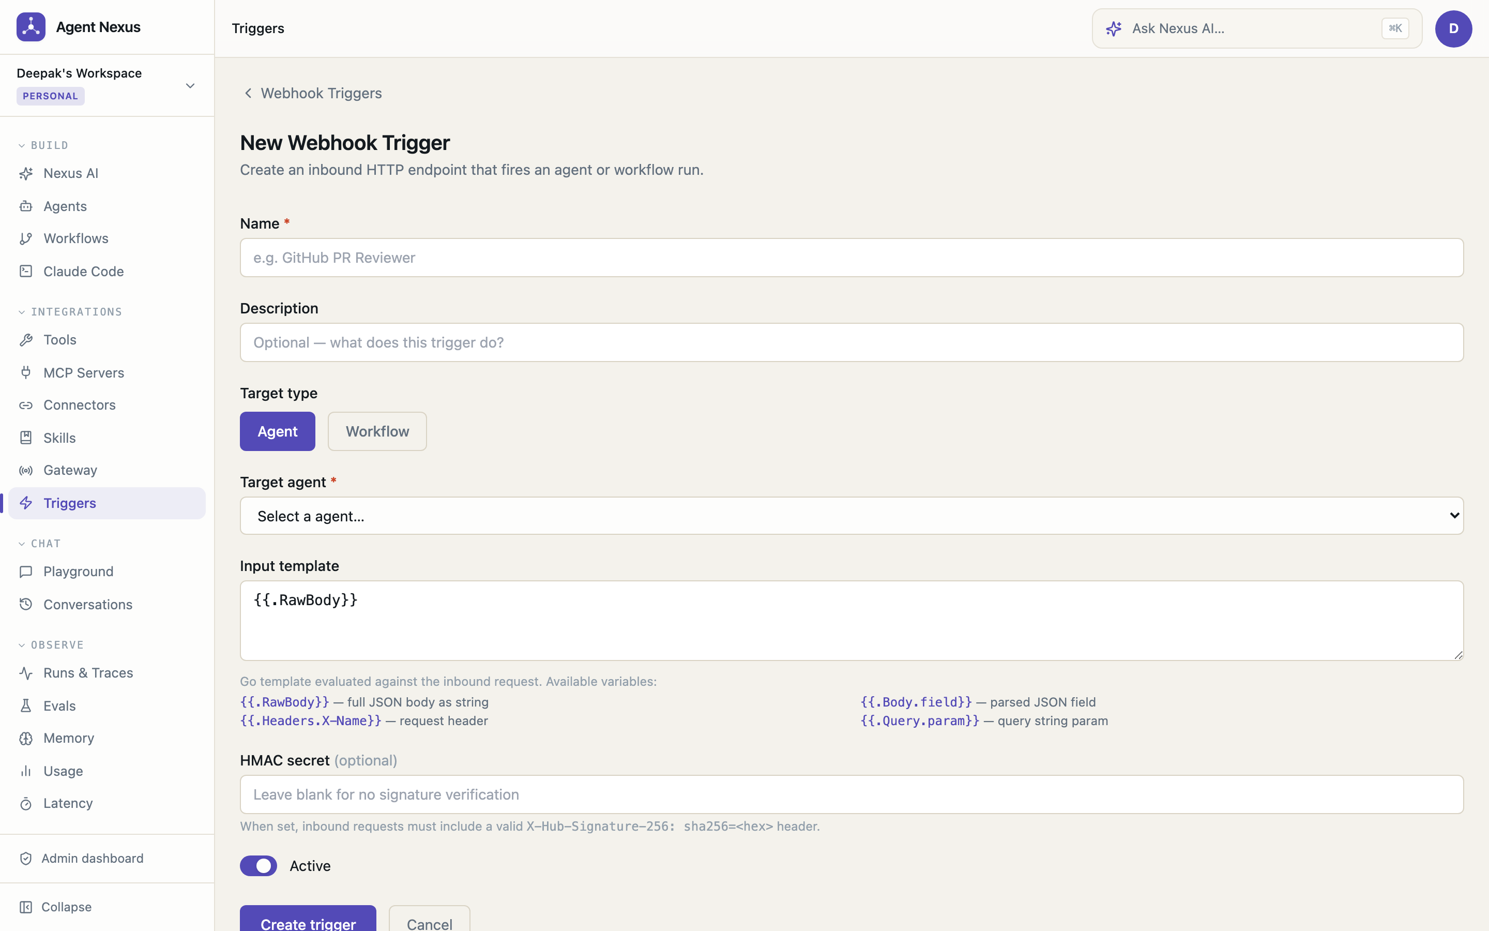The image size is (1489, 931).
Task: Click the back chevron beside Webhook Triggers
Action: click(248, 93)
